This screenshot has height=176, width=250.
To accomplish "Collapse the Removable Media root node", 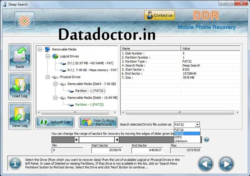I will (40, 49).
